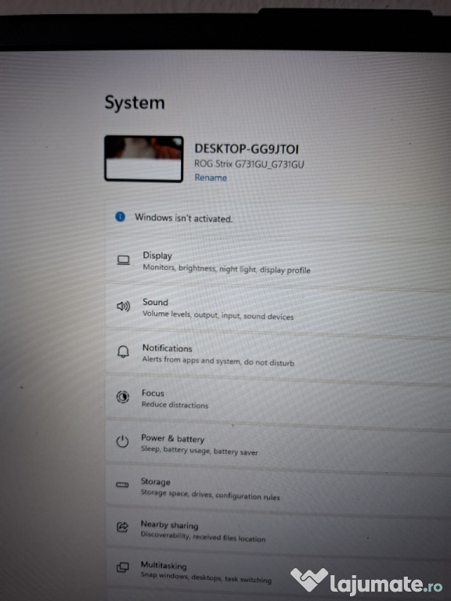Open Notifications alerts settings
Viewport: 451px width, 601px height.
coord(278,354)
